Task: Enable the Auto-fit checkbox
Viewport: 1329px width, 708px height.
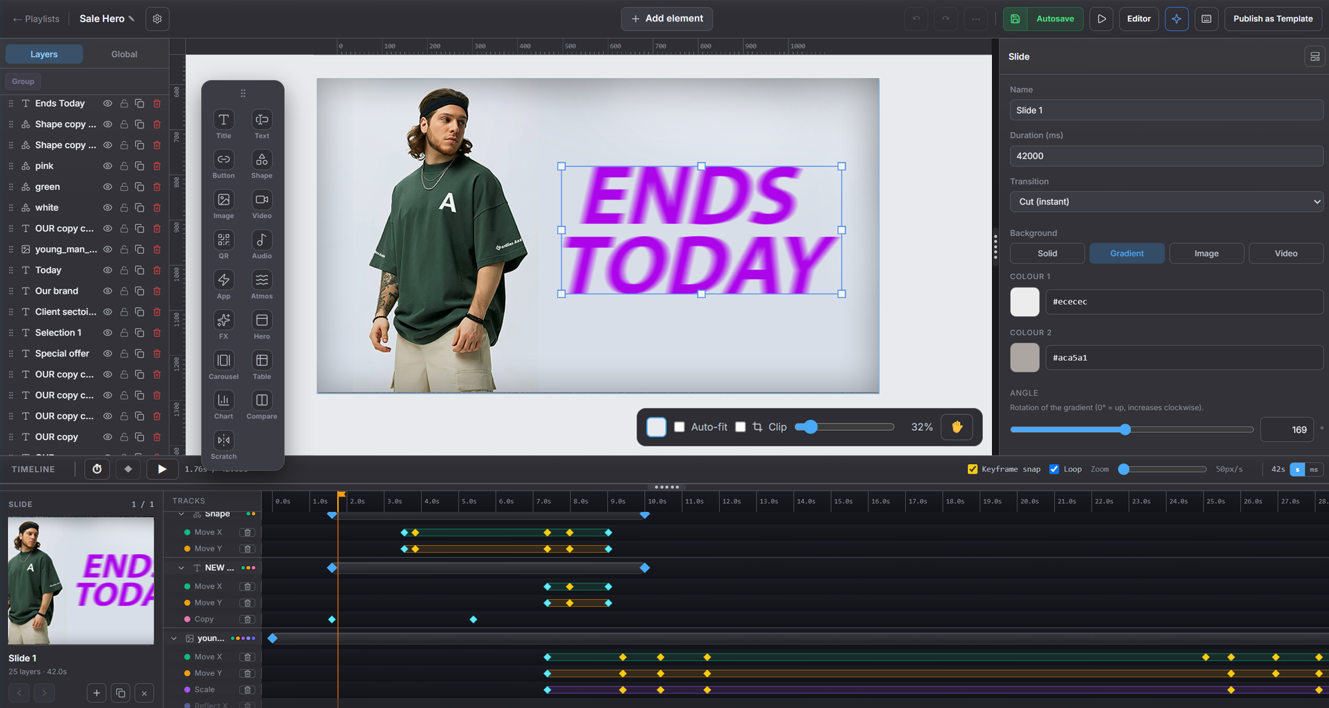Action: click(x=680, y=427)
